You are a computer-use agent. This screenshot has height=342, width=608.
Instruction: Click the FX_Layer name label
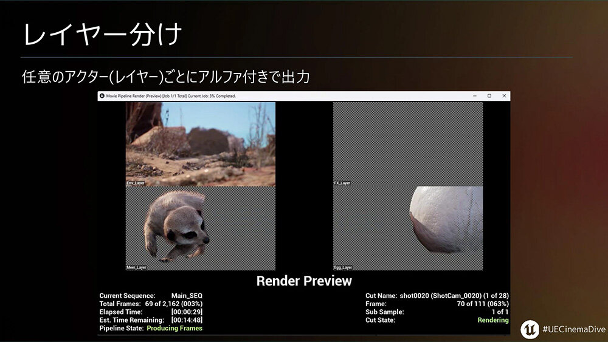click(x=342, y=183)
